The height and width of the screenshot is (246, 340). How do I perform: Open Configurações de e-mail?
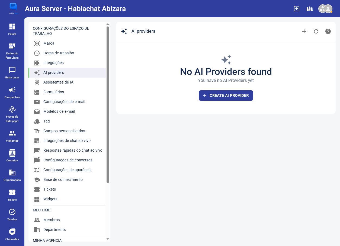tap(67, 102)
